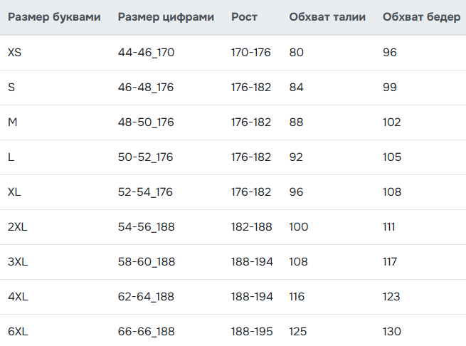
Task: Click the 66-66_188 numeric size cell
Action: [146, 332]
